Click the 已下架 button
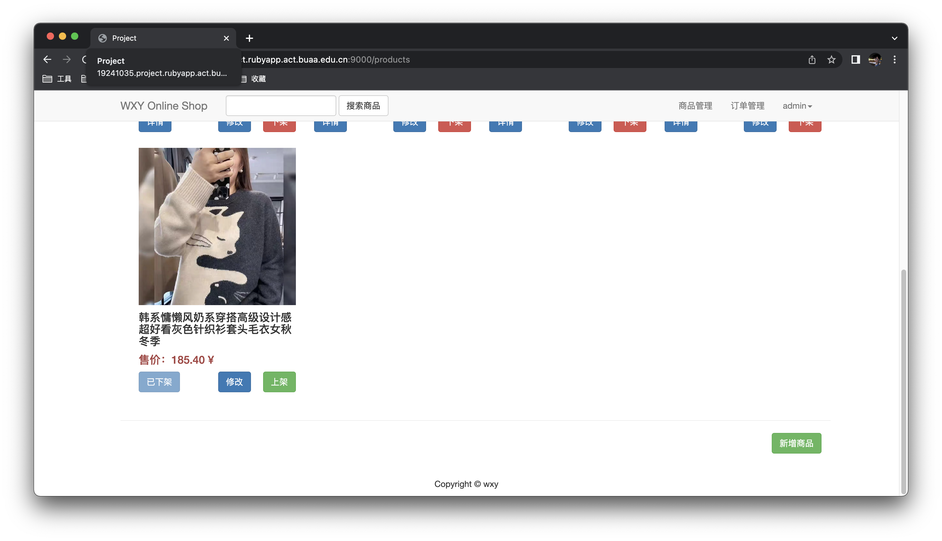 click(159, 382)
